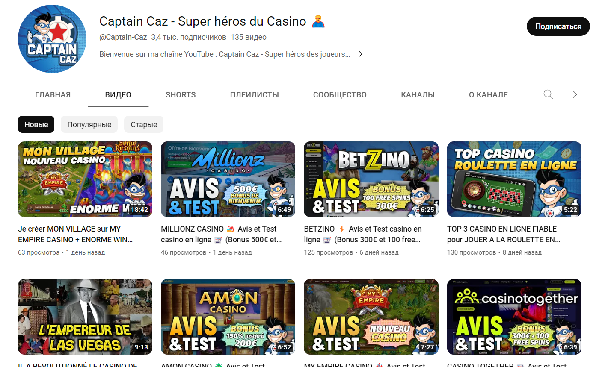Select the Популярные sort chip
Screen dimensions: 611x367
pos(89,124)
